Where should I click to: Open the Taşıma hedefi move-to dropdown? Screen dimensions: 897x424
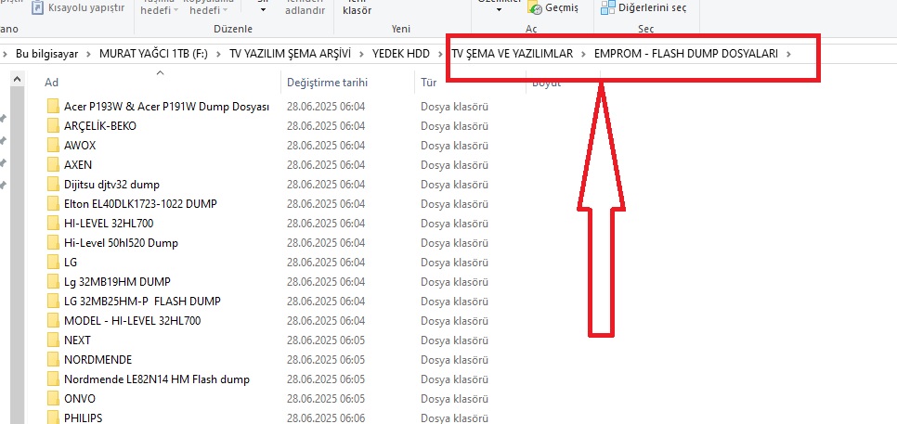[x=158, y=9]
